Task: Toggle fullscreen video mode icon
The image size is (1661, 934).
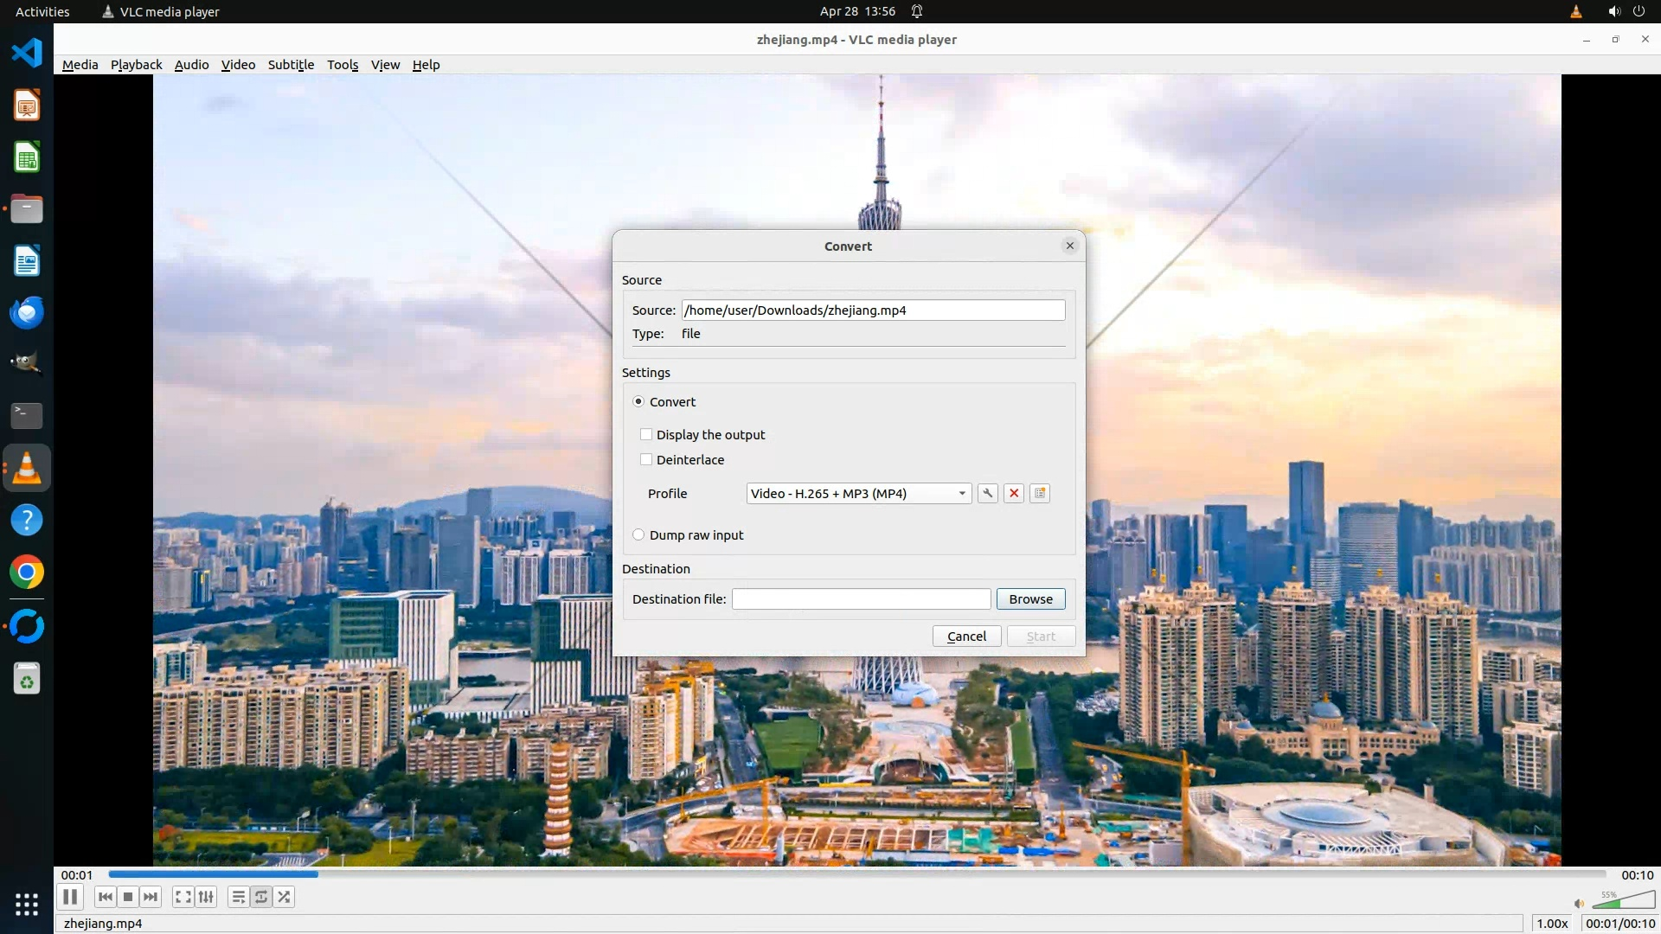Action: [x=183, y=897]
